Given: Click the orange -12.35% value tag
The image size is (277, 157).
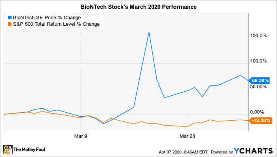Looking at the screenshot, I should pyautogui.click(x=260, y=121).
